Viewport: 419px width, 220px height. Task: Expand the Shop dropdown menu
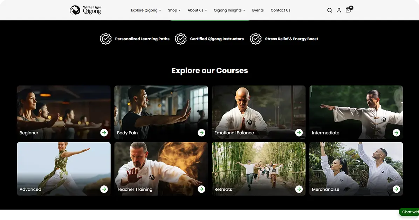pyautogui.click(x=174, y=10)
